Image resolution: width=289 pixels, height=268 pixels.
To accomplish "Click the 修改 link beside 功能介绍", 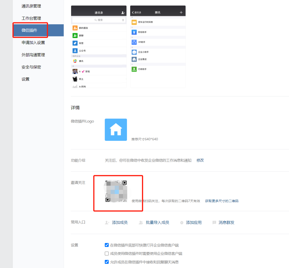I will [x=200, y=160].
